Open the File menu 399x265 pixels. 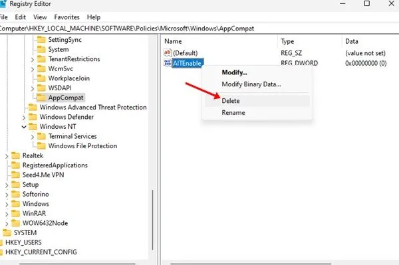pyautogui.click(x=3, y=17)
